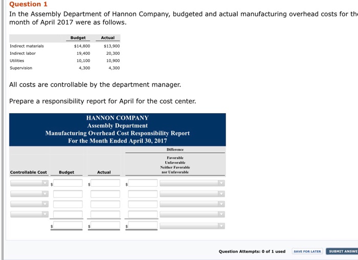Click the 'HANNON COMPANY' report title

[117, 118]
